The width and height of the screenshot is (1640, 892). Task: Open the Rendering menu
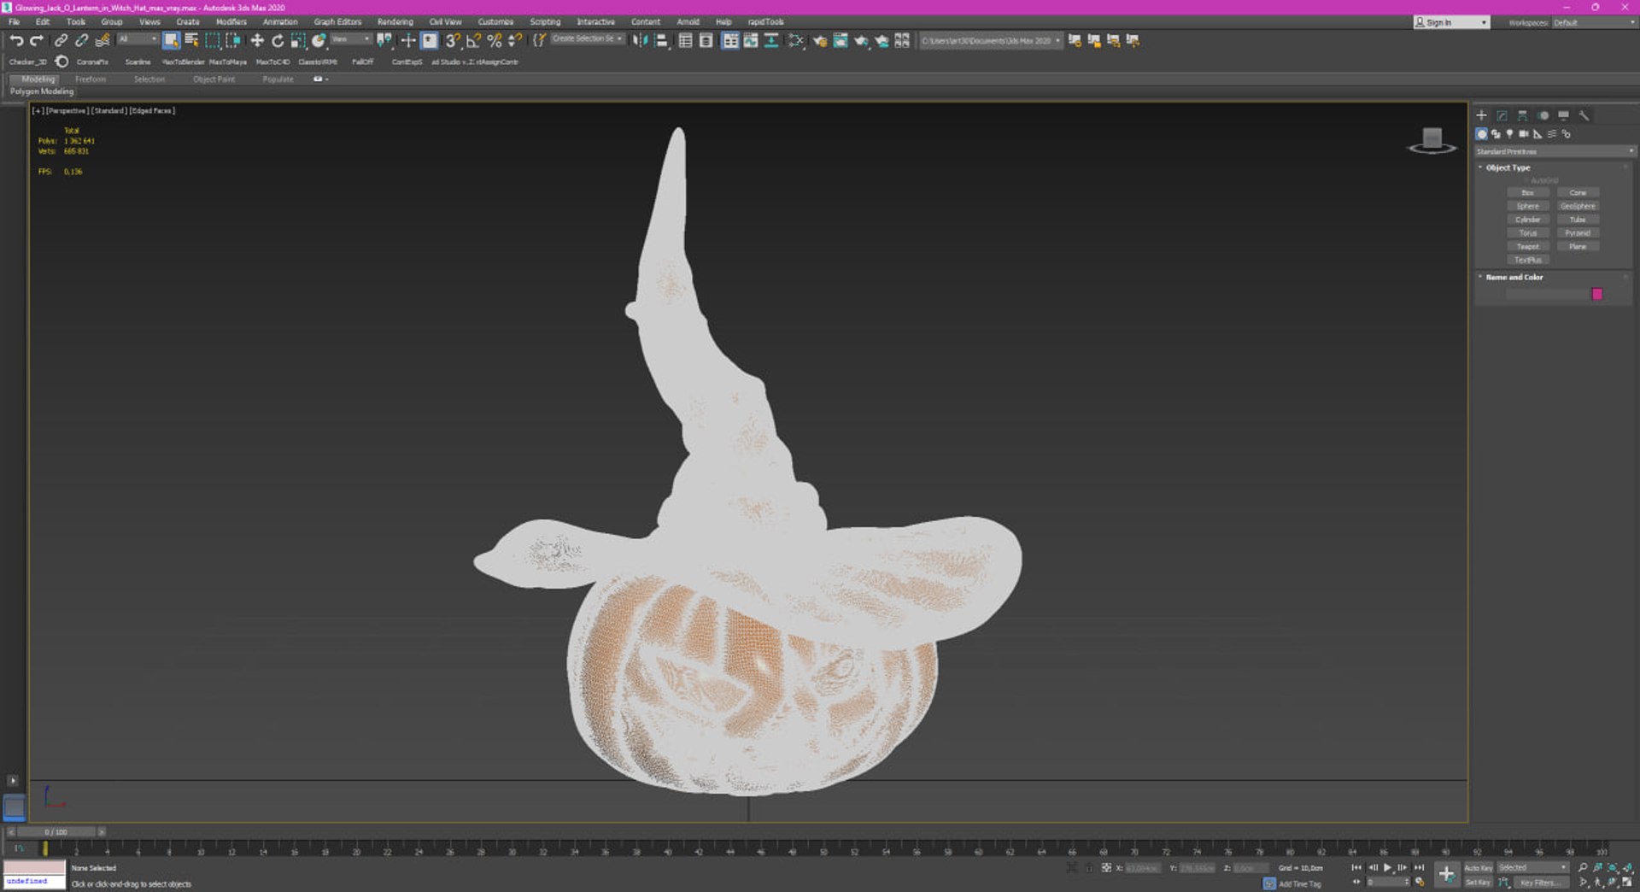tap(395, 22)
